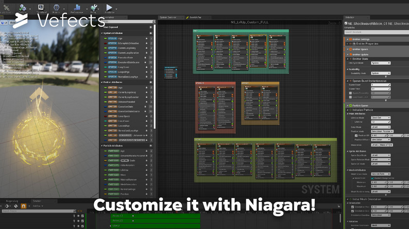Toggle the NE_ShockwaveRibbon emitter enabled checkbox
Screen dimensions: 409x229
346,23
